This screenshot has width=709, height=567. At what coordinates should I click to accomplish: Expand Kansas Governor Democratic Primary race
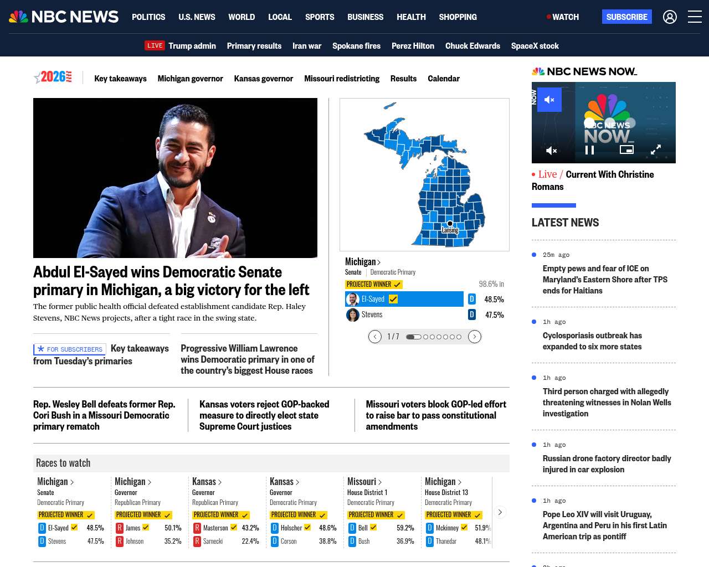[285, 482]
